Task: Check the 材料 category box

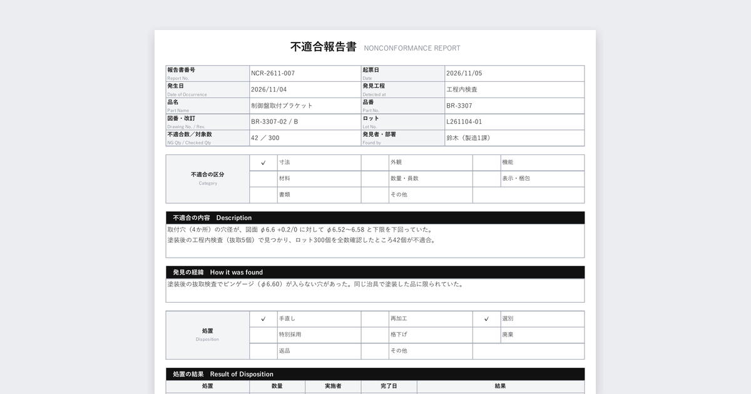Action: click(x=263, y=179)
